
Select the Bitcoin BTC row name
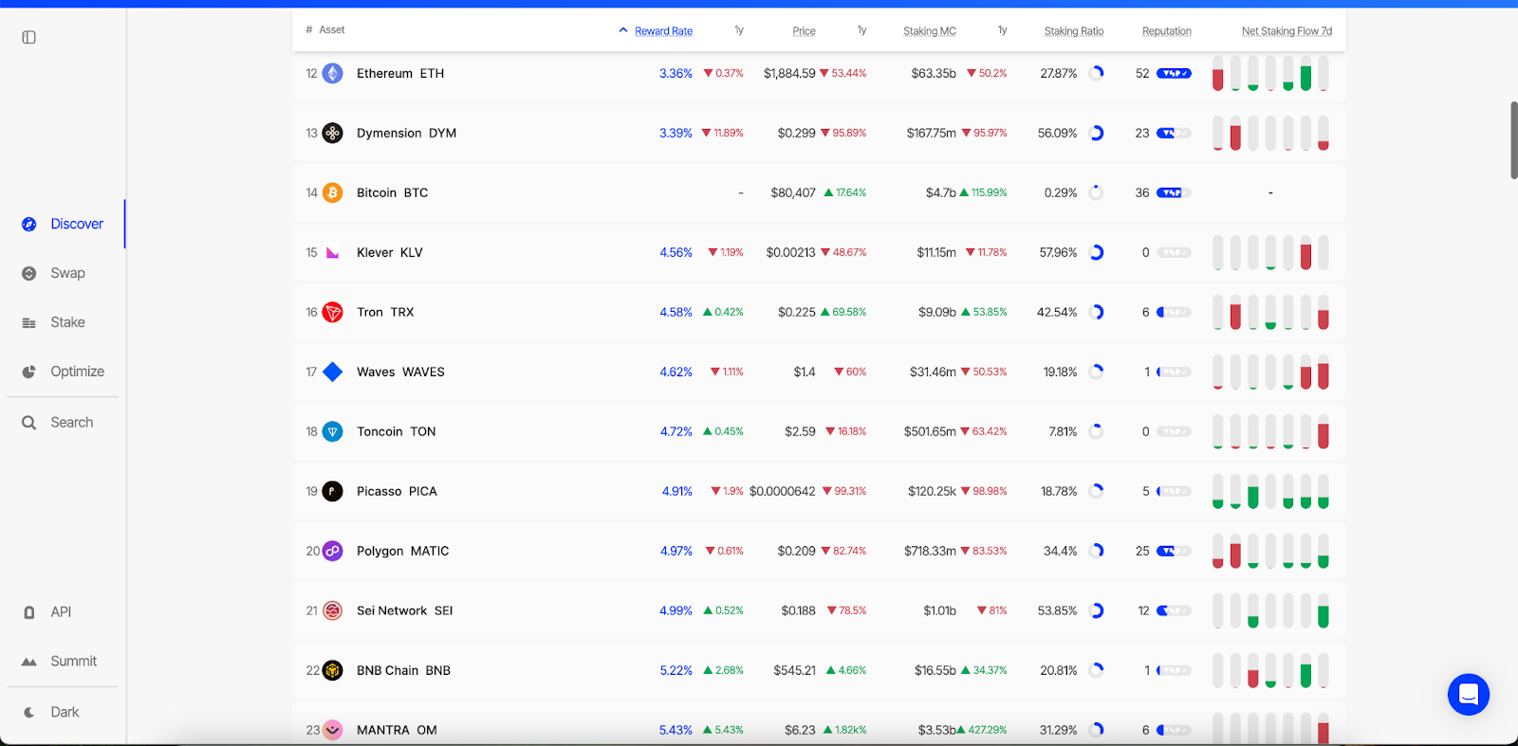[x=392, y=192]
